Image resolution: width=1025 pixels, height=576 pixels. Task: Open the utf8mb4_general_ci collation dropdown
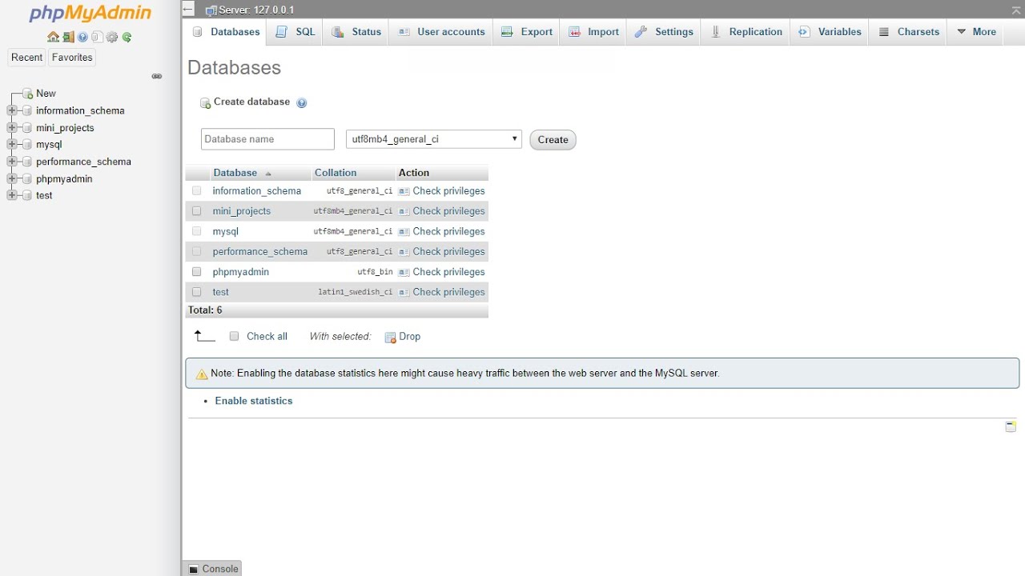click(x=433, y=139)
